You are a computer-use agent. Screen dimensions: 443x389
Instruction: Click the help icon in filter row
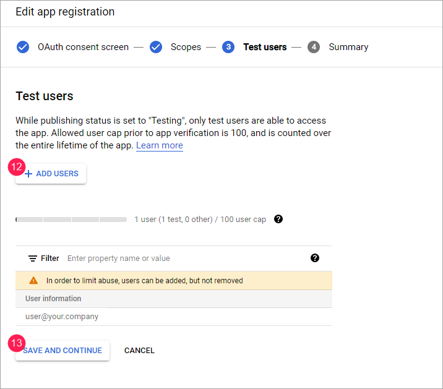coord(315,258)
